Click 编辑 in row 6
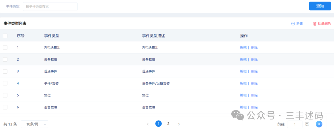 (x=243, y=107)
